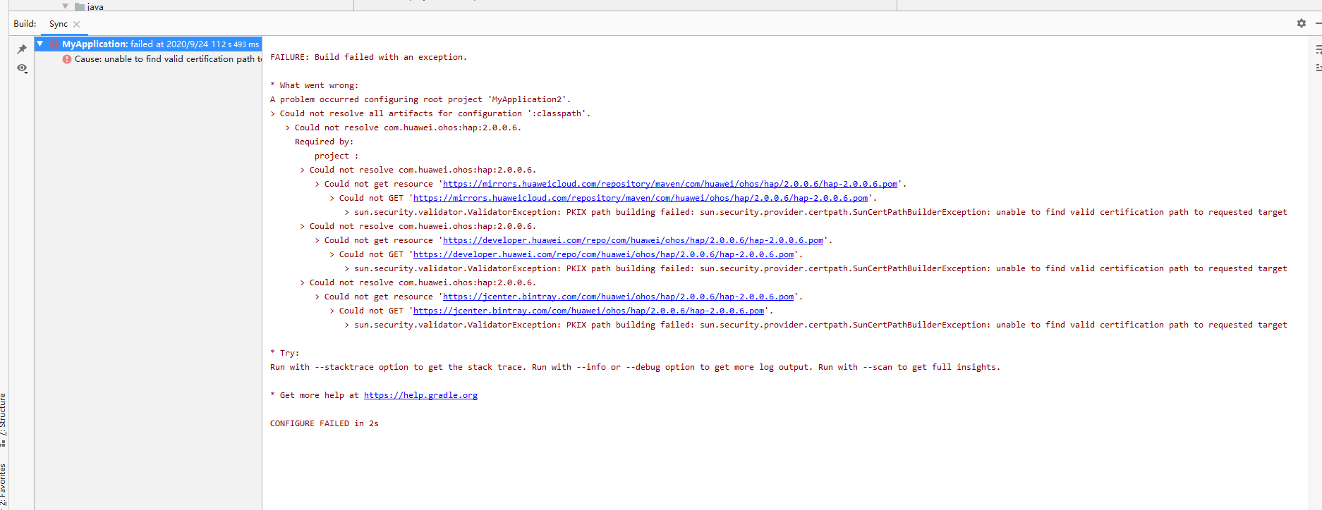Screen dimensions: 1322x510
Task: Click the '* Get more help at' text
Action: click(315, 395)
